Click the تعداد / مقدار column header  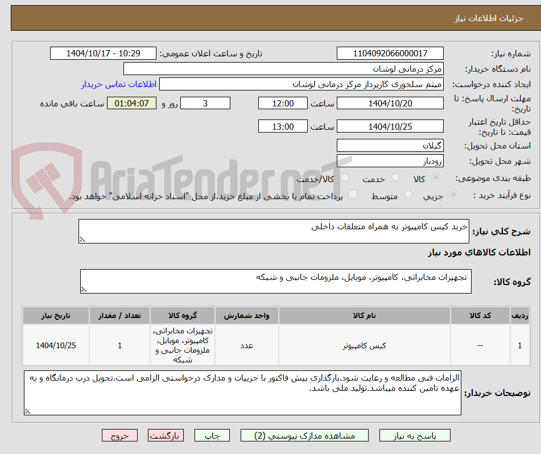[x=119, y=316]
